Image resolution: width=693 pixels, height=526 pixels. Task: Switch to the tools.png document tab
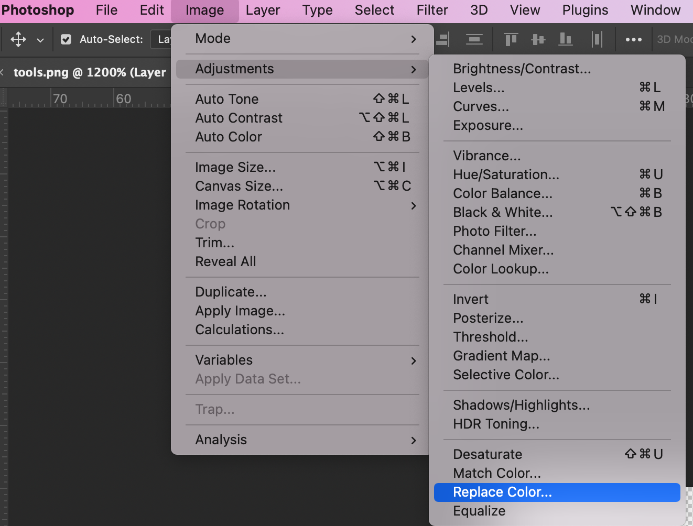tap(90, 72)
